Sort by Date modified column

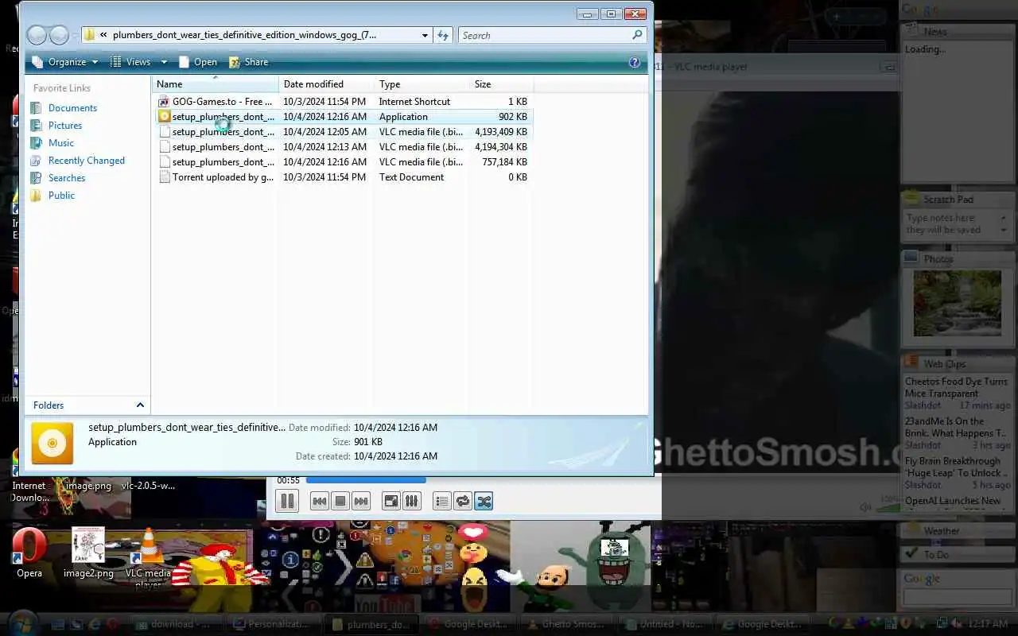click(x=326, y=84)
